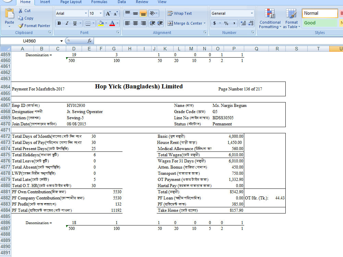Apply cell borders icon

tap(88, 23)
